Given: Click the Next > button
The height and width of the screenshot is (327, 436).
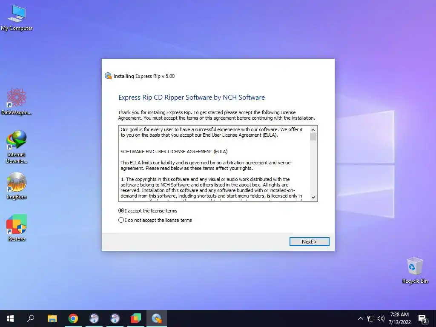Looking at the screenshot, I should [x=309, y=242].
